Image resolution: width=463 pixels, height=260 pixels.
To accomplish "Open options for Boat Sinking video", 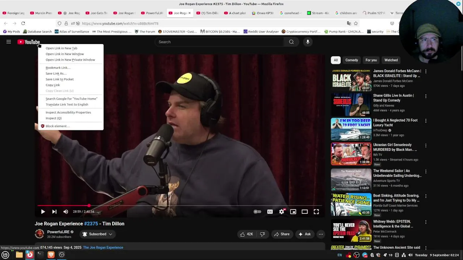I will click(426, 196).
